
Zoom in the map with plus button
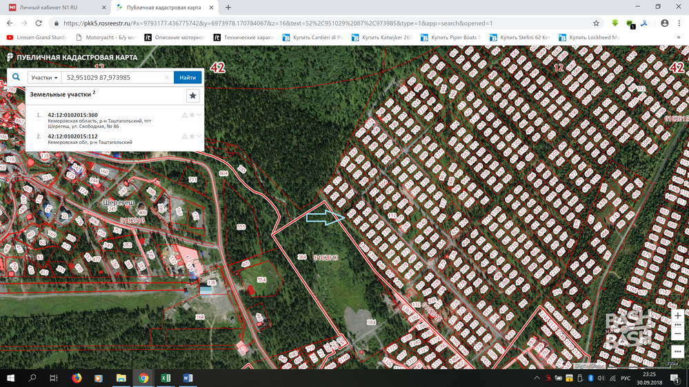click(677, 315)
